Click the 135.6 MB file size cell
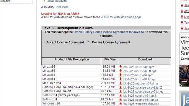 (x=107, y=75)
